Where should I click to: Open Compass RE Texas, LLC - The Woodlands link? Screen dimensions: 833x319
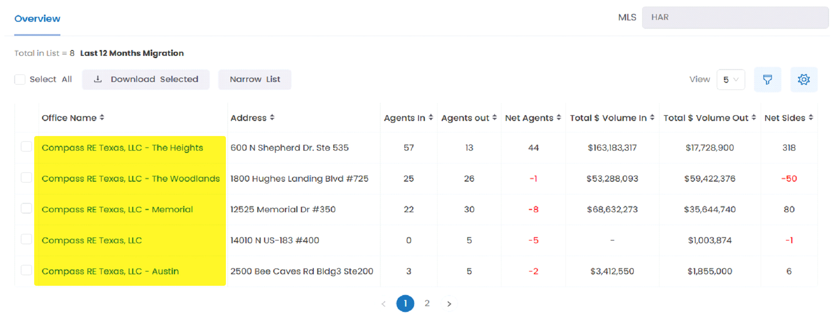point(131,179)
